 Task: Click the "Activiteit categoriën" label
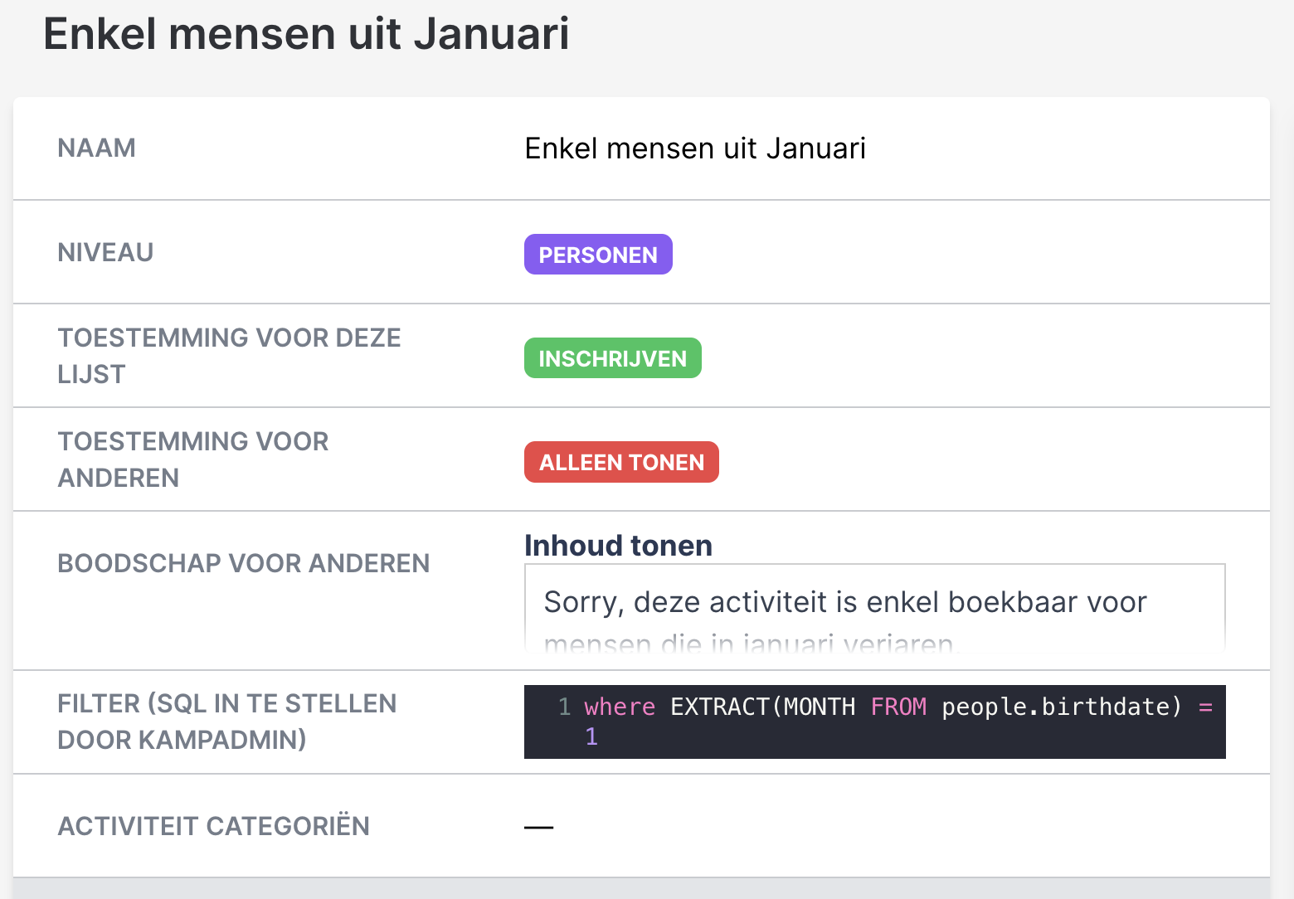pos(213,826)
